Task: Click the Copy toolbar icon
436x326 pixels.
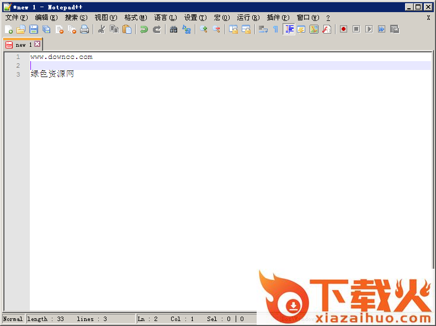Action: click(114, 29)
